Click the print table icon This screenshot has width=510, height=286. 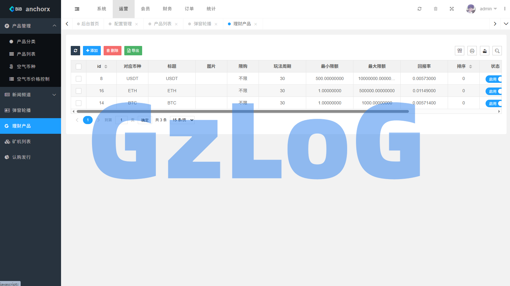472,51
